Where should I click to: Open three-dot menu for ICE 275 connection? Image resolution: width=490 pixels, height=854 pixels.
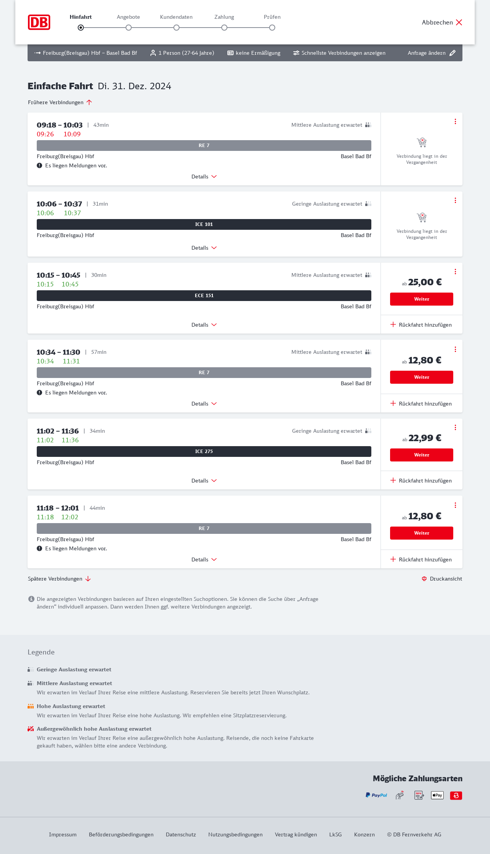(455, 427)
